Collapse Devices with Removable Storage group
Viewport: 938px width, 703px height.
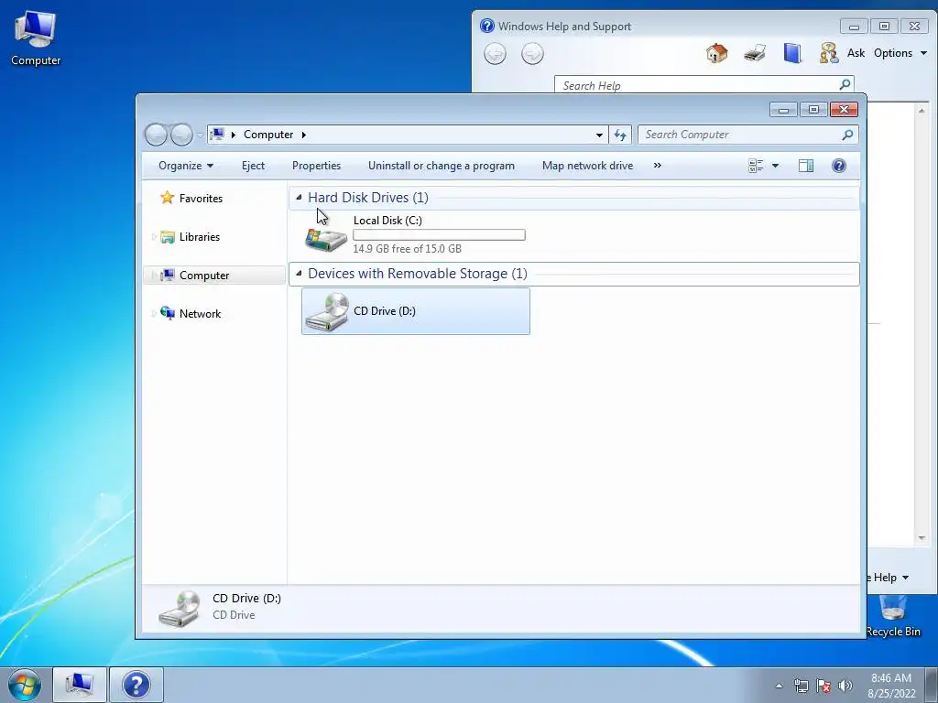pos(299,273)
